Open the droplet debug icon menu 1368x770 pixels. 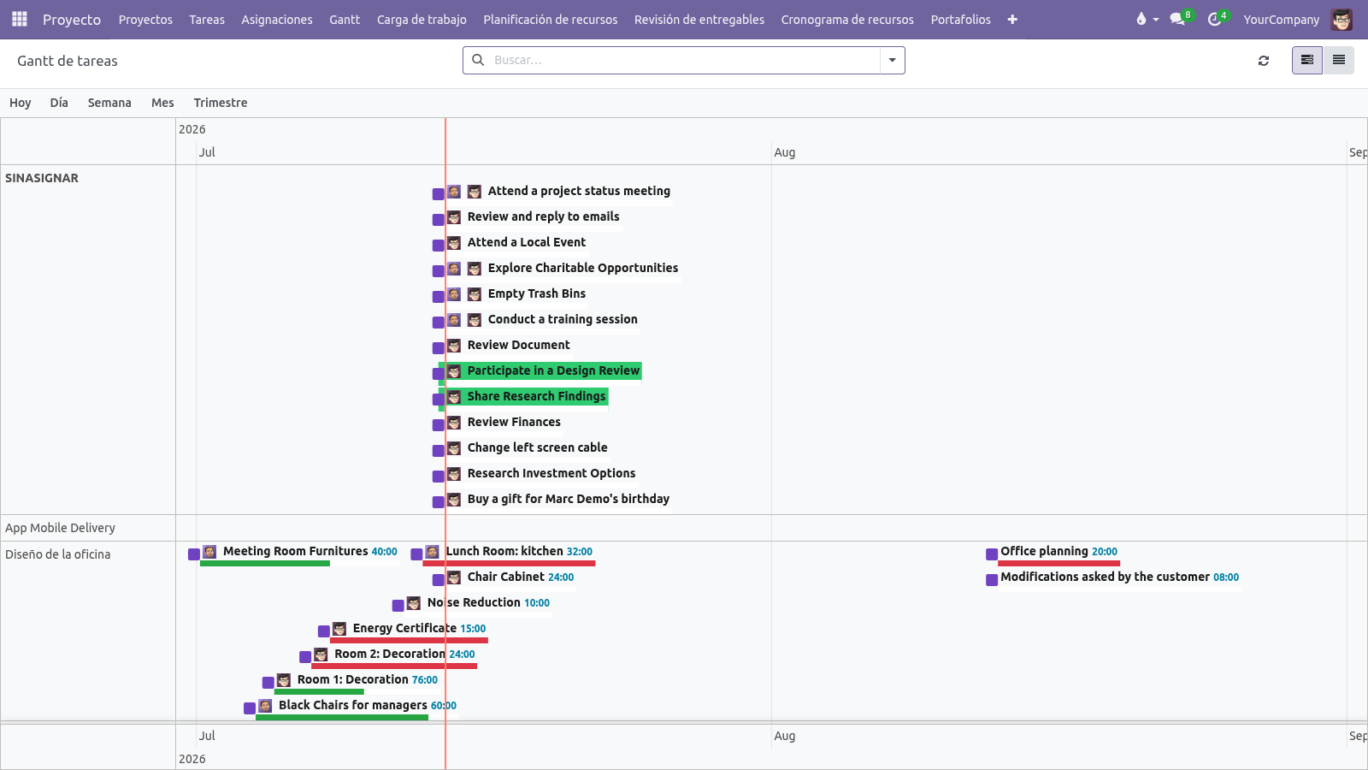pos(1147,19)
